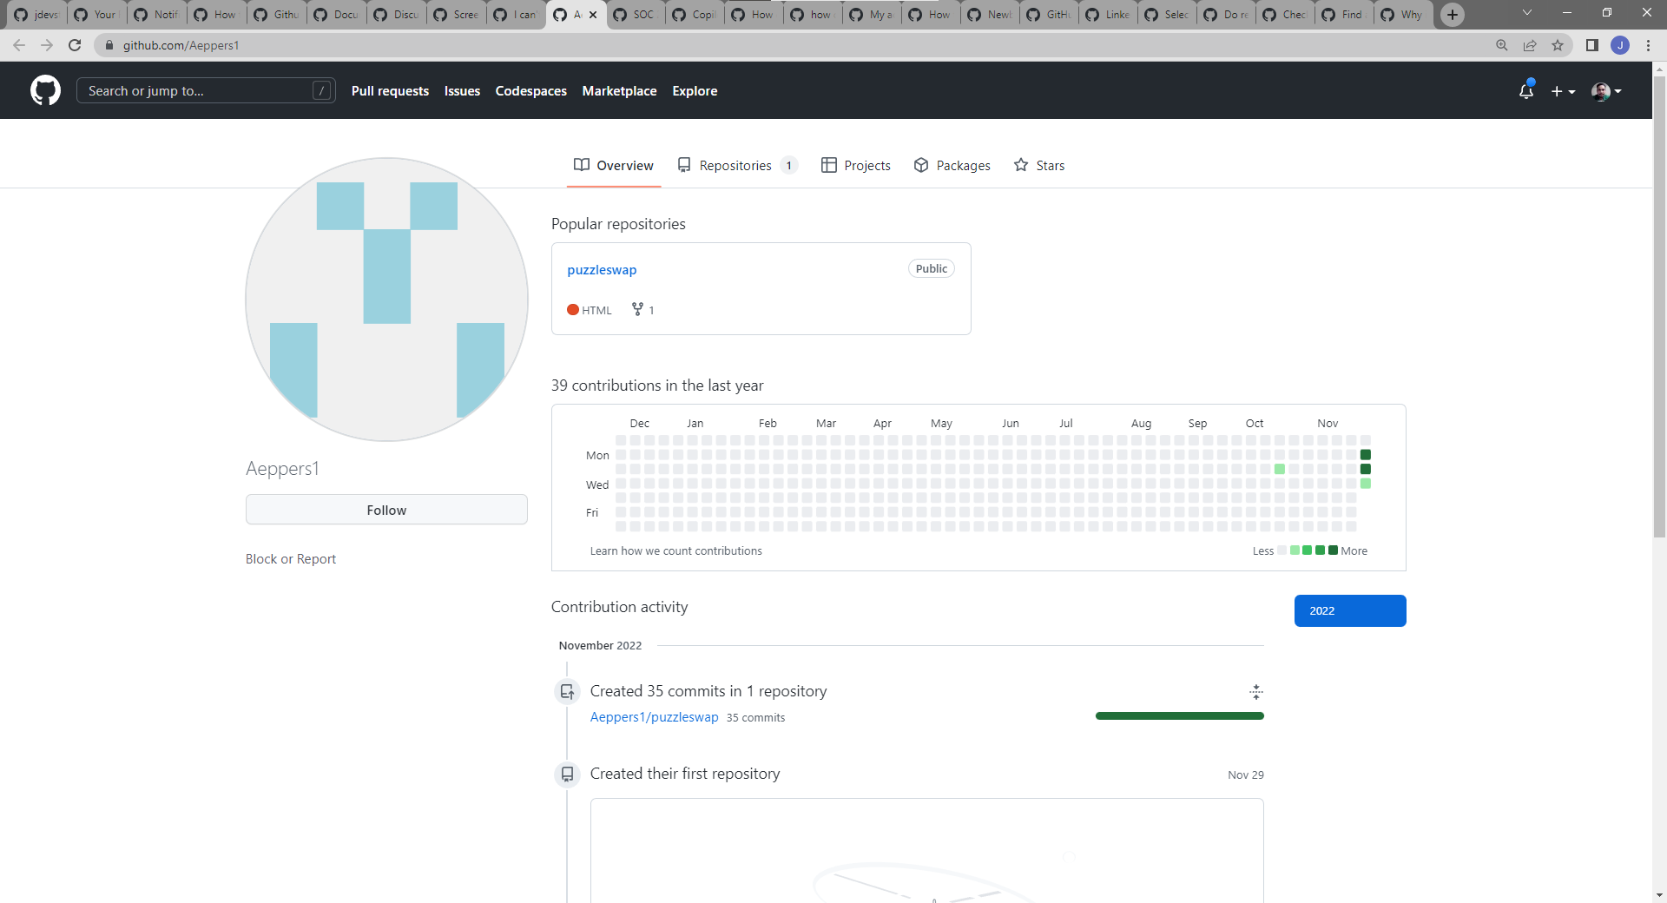This screenshot has width=1667, height=903.
Task: Go back in browser history
Action: pyautogui.click(x=19, y=45)
